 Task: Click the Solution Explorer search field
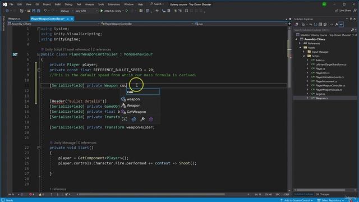(x=322, y=30)
